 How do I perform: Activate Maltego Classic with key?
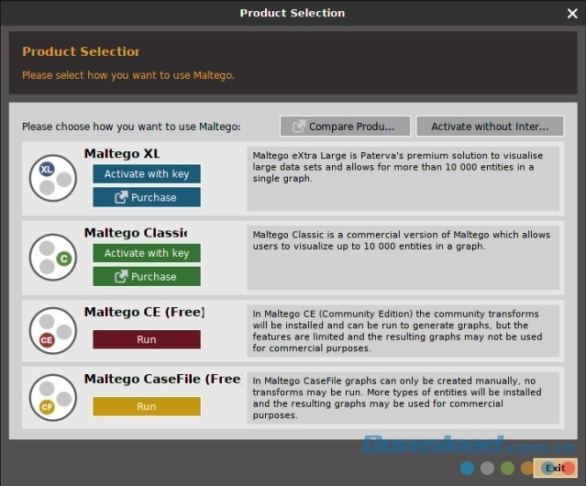[x=147, y=253]
